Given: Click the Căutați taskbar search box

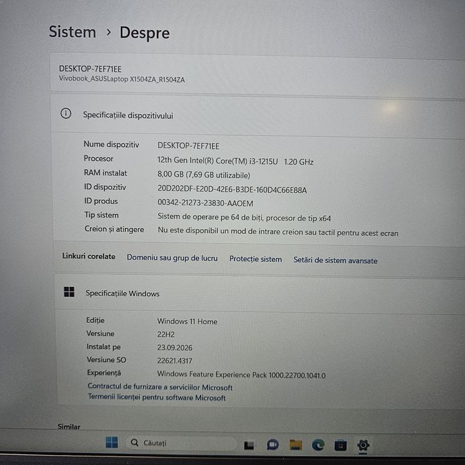Looking at the screenshot, I should pyautogui.click(x=181, y=443).
